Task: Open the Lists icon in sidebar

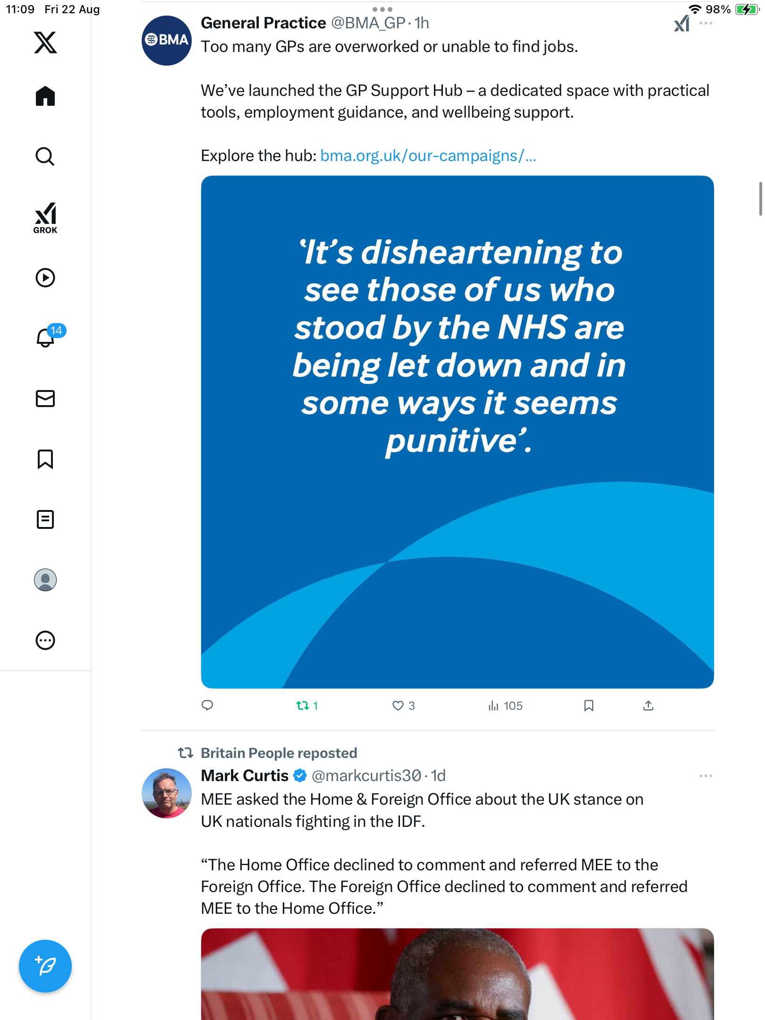Action: (45, 519)
